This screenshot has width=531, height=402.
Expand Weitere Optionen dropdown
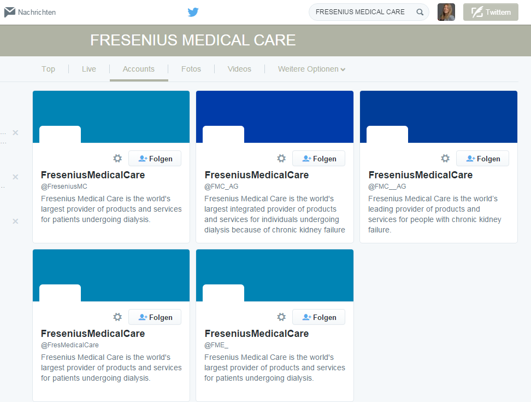coord(311,69)
